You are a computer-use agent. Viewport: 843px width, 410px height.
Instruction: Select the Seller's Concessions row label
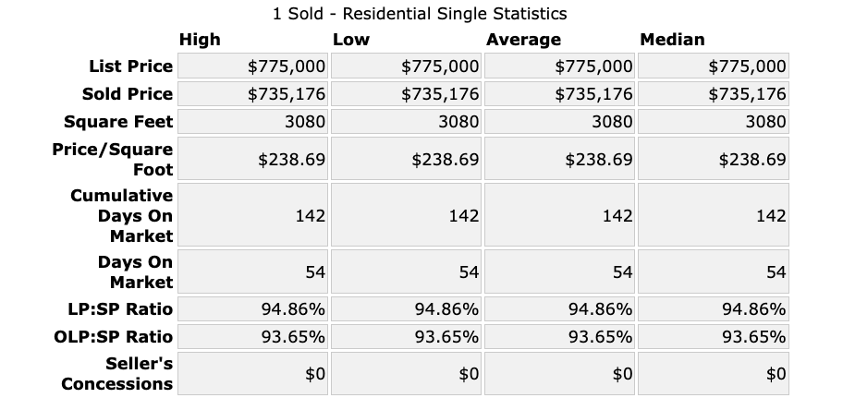tap(117, 373)
